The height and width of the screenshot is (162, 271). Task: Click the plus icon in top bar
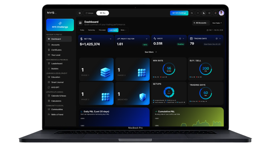tap(198, 13)
